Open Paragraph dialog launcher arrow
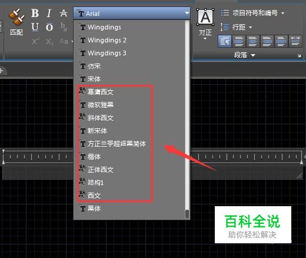Viewport: 306px width, 258px height. click(299, 55)
